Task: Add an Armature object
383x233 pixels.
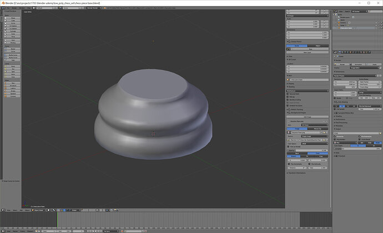Action: [13, 86]
